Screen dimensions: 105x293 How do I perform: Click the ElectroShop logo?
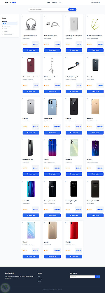coord(10,2)
